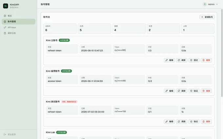Click expiry date 2026-06-11 12:04:59

click(x=92, y=81)
